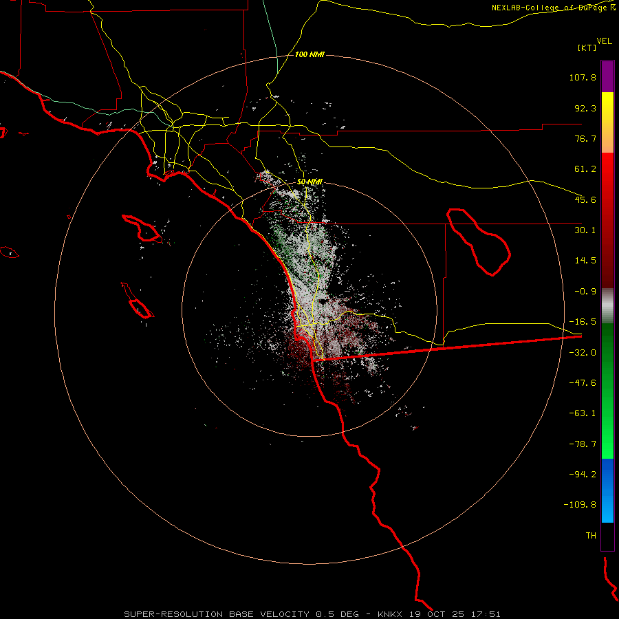Screen dimensions: 619x619
Task: Click the TH legend label
Action: pos(591,536)
